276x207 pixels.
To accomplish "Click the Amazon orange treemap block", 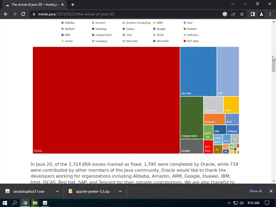I will 214,119.
